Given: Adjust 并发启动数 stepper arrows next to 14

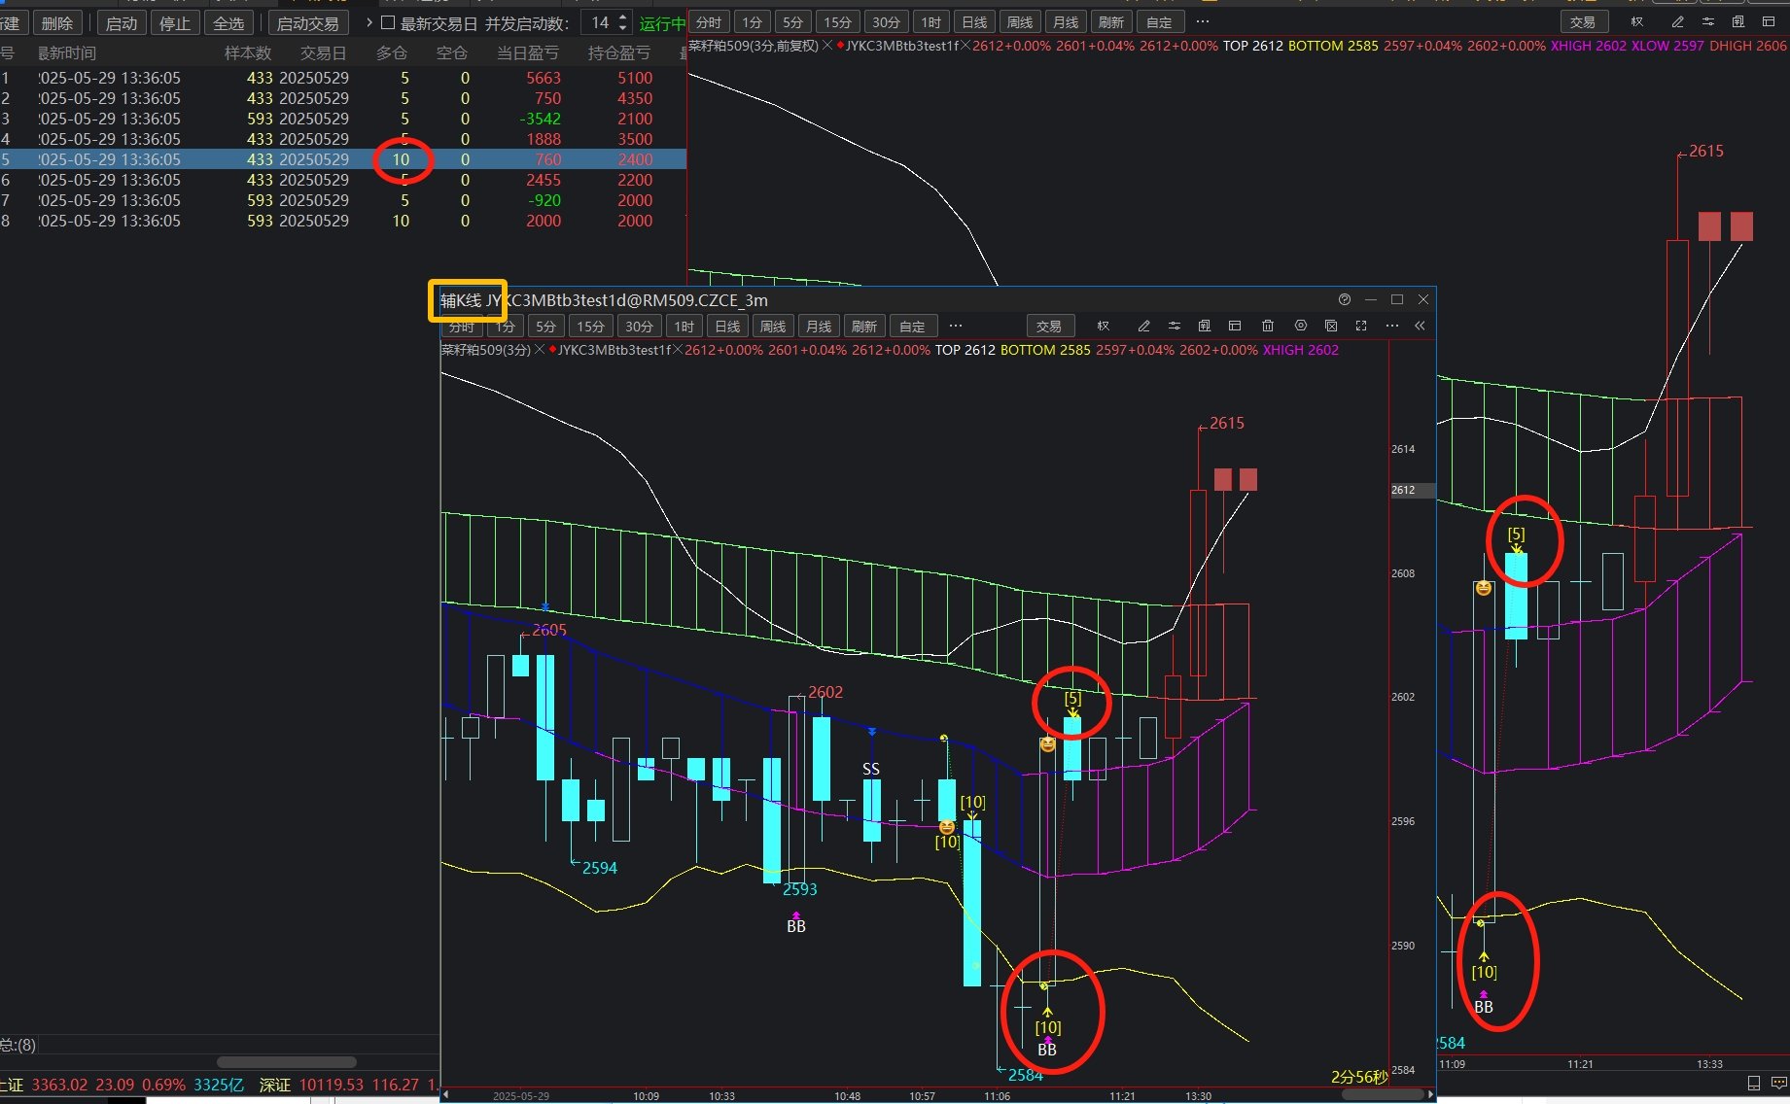Looking at the screenshot, I should coord(623,22).
